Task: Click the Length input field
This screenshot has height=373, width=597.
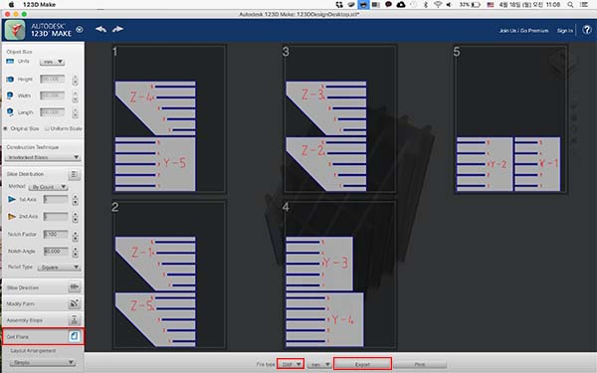Action: (x=52, y=112)
